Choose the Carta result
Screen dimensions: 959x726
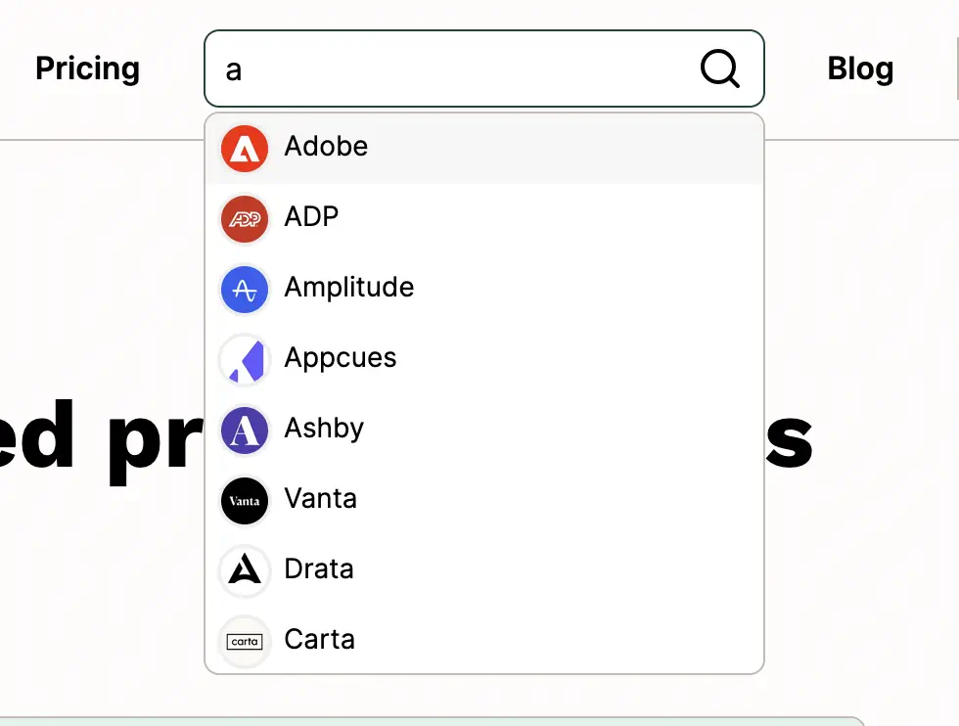click(x=484, y=642)
